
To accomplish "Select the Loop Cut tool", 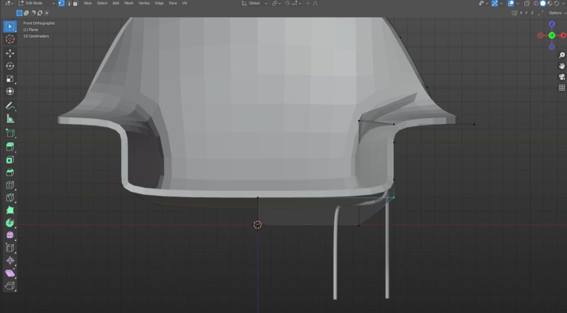I will point(9,185).
